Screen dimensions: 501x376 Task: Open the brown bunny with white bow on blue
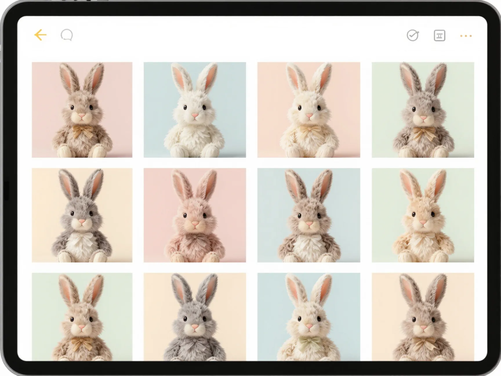[x=309, y=215]
